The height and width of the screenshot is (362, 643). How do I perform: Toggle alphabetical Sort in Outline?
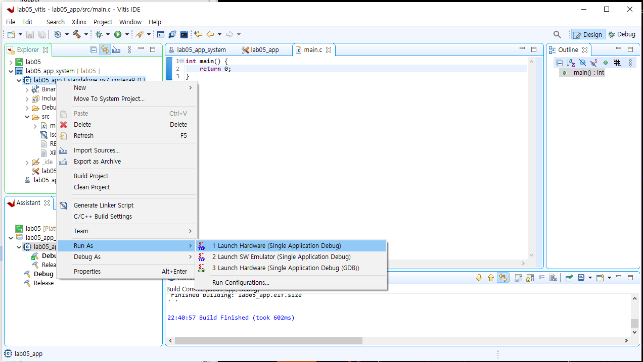pos(571,63)
